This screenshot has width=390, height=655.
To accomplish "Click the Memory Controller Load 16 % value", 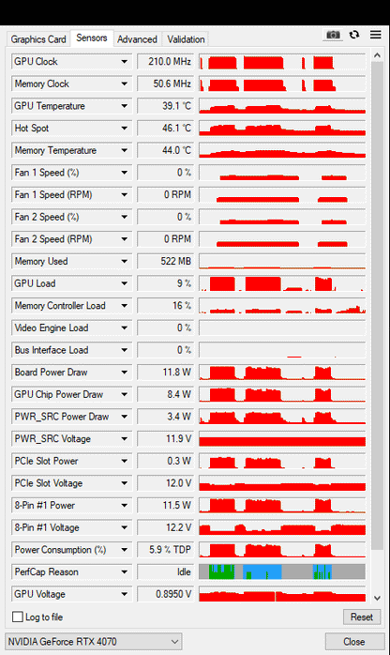I will (166, 305).
